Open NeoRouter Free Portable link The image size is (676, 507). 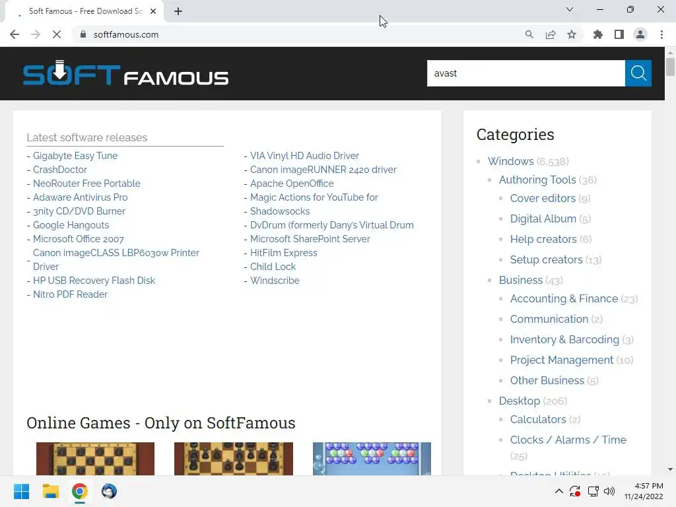(x=86, y=184)
